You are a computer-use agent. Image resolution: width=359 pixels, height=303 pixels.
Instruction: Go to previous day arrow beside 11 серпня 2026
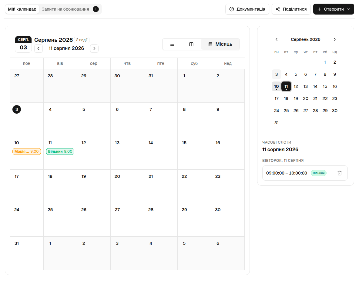[39, 48]
